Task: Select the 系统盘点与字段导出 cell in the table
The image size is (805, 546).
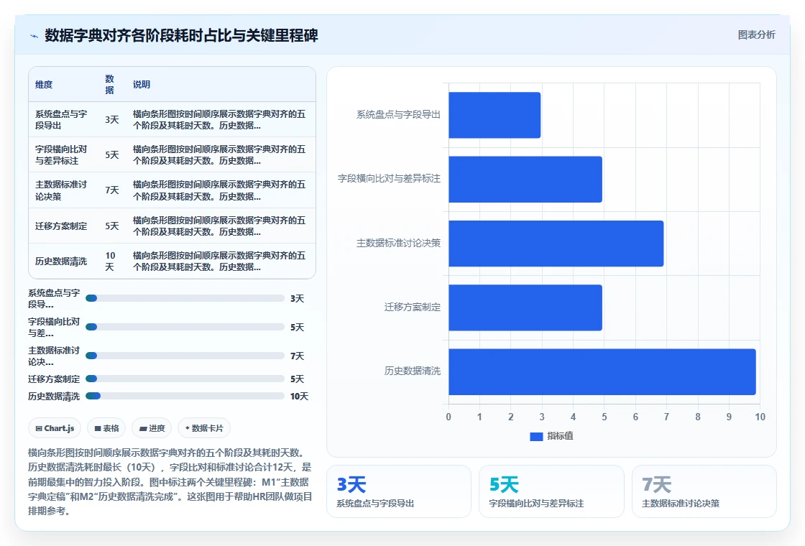Action: coord(63,119)
